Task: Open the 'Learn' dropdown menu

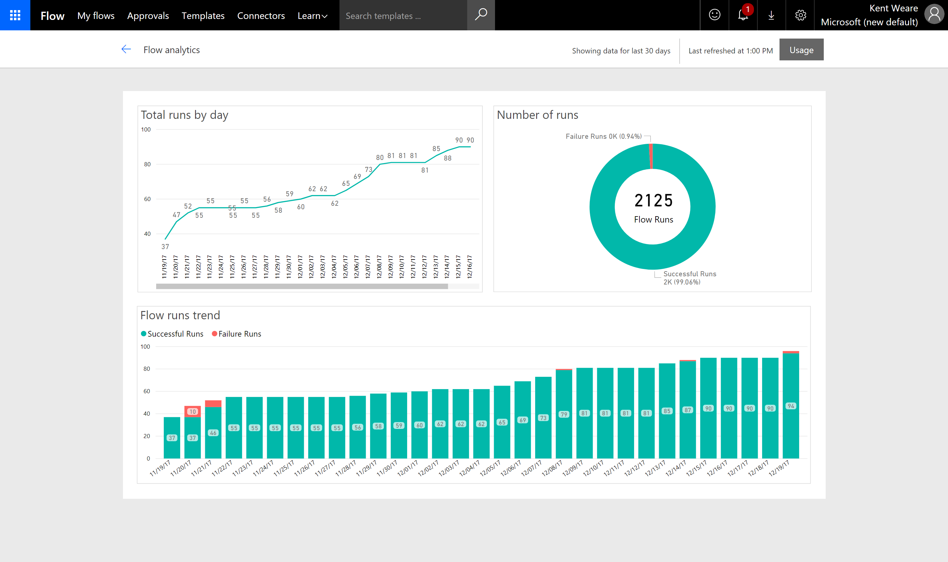Action: pos(312,15)
